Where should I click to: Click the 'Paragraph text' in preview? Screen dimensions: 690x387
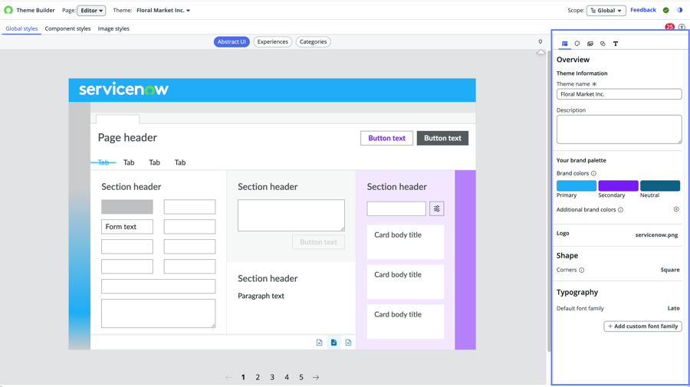[x=261, y=296]
